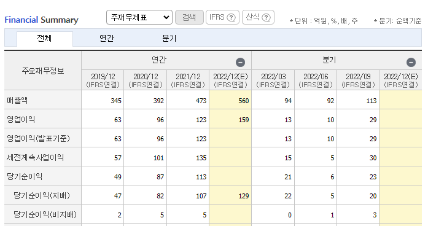Click 세전계속사업이익 value 57 for 2019/12

[x=118, y=158]
